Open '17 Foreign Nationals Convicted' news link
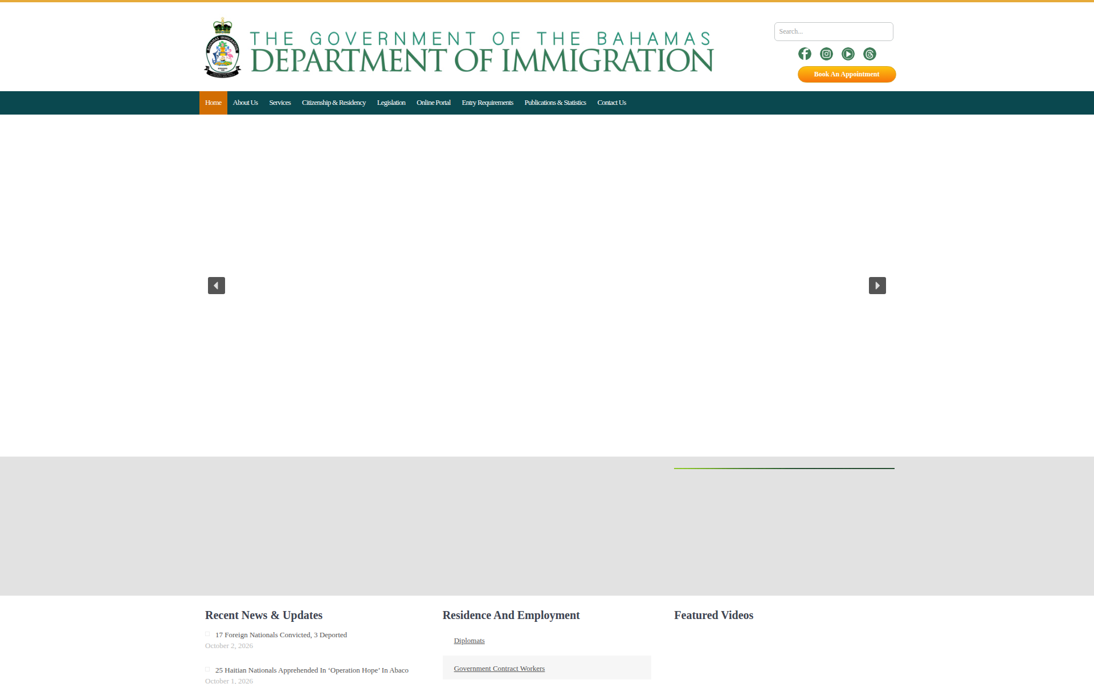 click(281, 635)
